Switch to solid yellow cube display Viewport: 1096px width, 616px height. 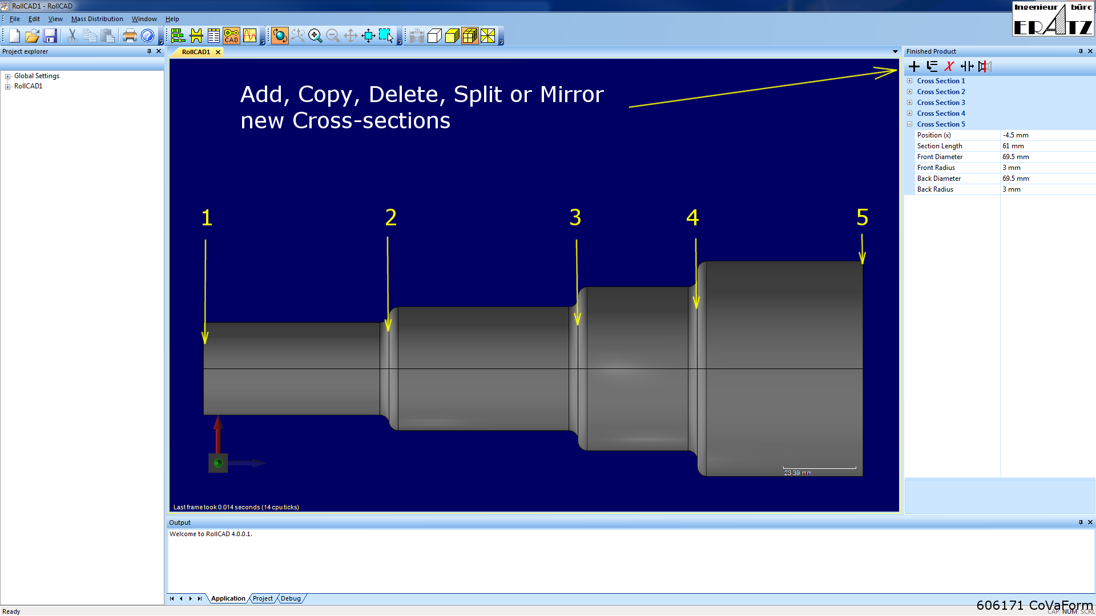click(452, 36)
